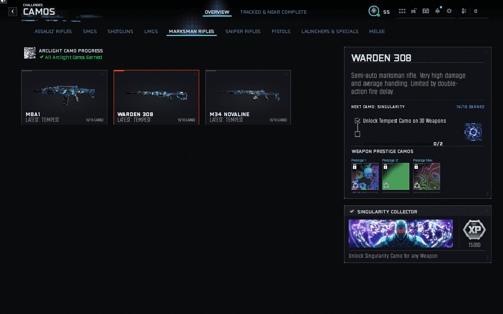
Task: Click the Singularity Collector checkmark
Action: (352, 212)
